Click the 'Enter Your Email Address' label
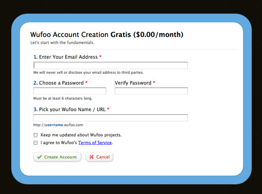The image size is (262, 194). coord(68,57)
